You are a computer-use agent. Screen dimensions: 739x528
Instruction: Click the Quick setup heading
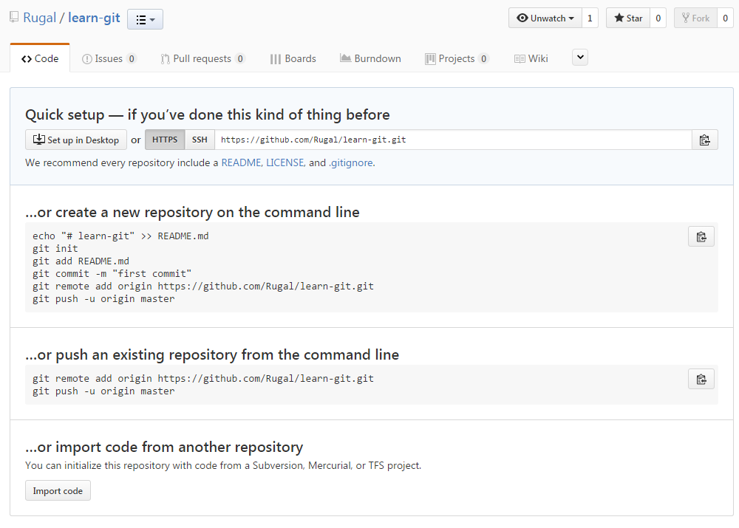(x=208, y=114)
